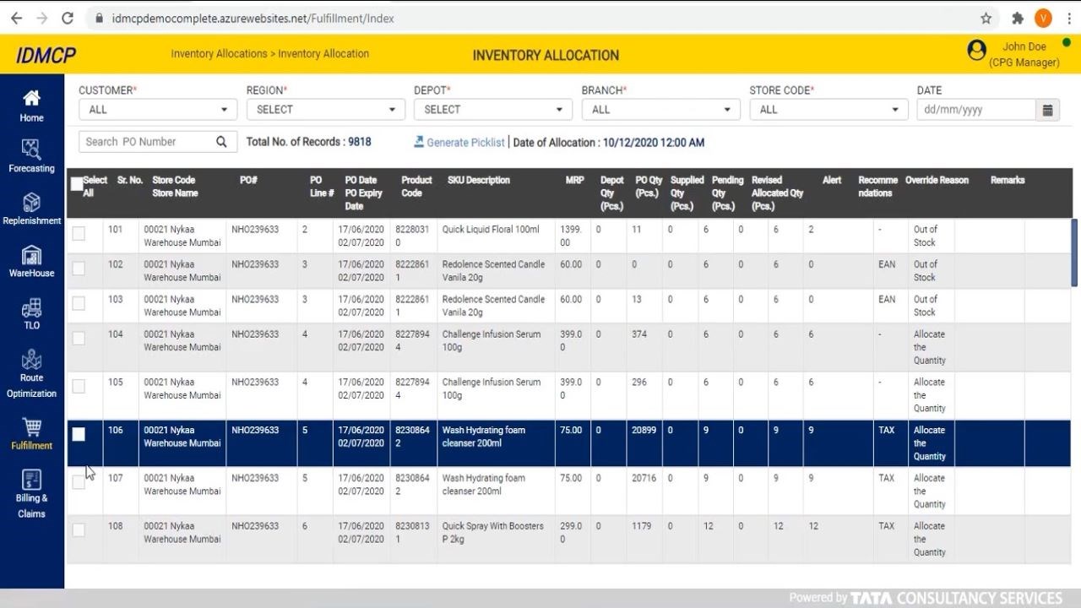The width and height of the screenshot is (1081, 608).
Task: Click the Generate Picklist link
Action: click(x=465, y=143)
